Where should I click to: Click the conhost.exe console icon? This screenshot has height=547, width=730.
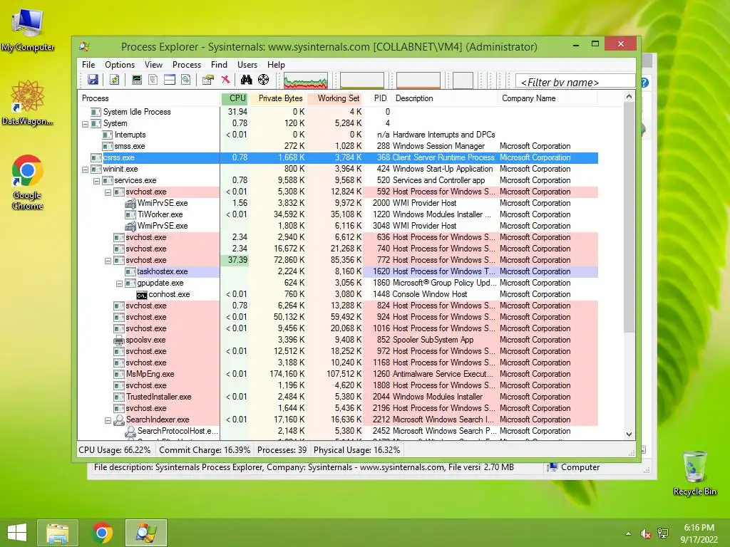tap(142, 295)
